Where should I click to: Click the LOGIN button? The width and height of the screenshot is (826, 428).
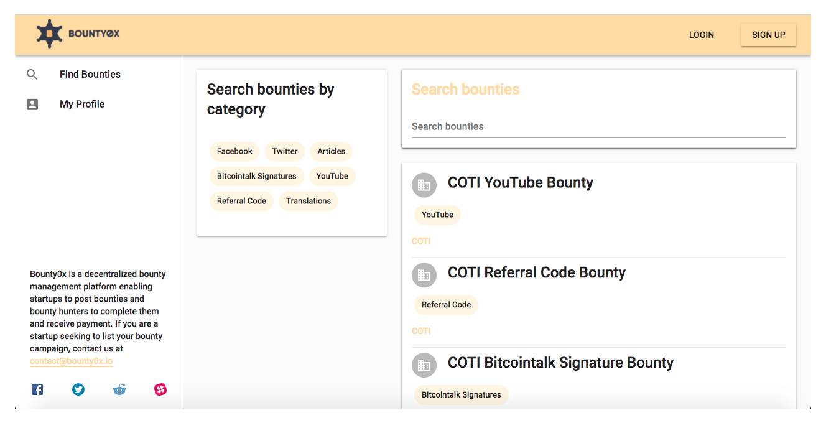click(x=702, y=35)
